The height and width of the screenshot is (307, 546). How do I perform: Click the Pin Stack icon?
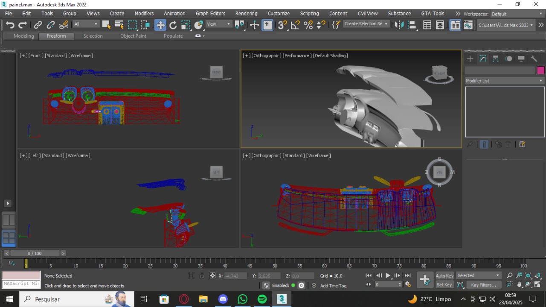(x=470, y=145)
